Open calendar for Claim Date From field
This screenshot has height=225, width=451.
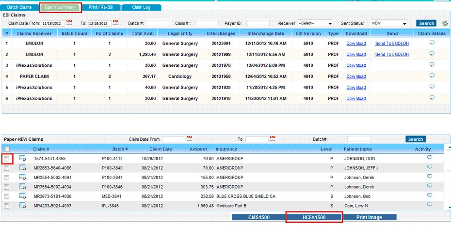(69, 22)
